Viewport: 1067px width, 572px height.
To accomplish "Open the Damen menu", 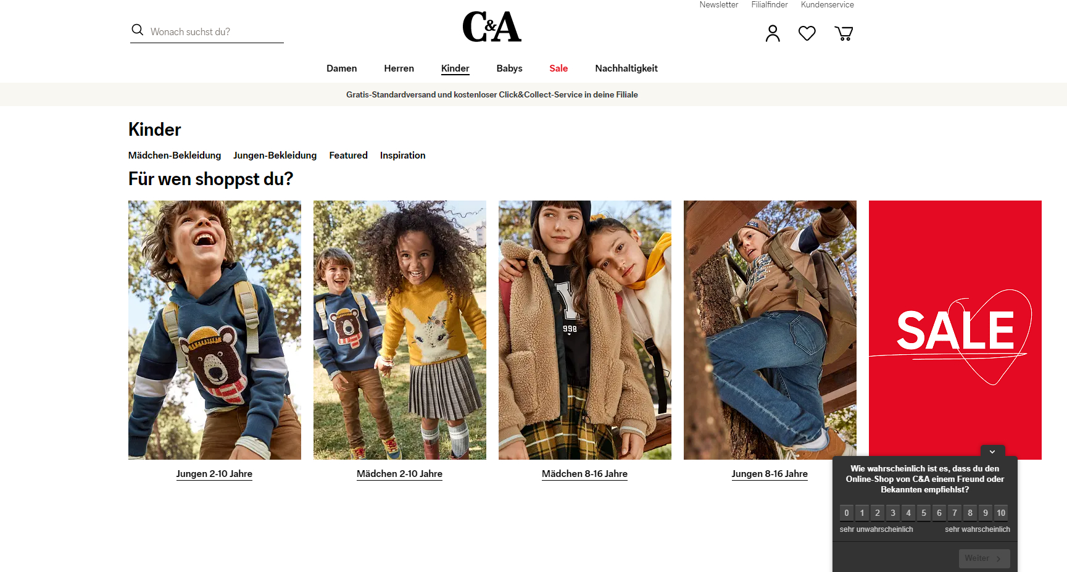I will point(342,68).
